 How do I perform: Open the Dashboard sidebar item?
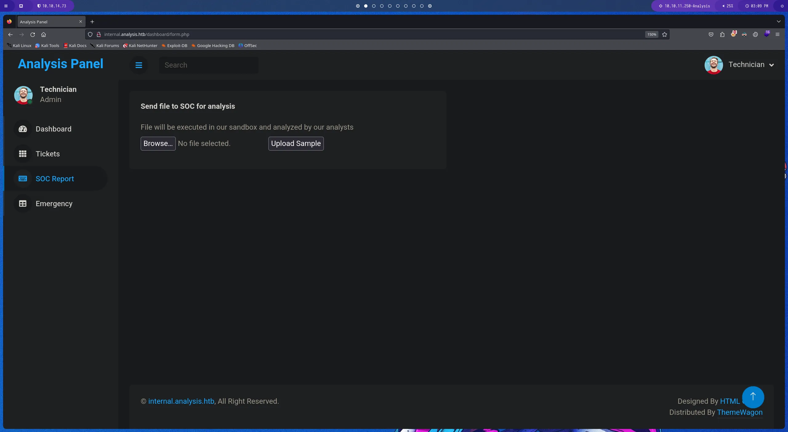[x=53, y=129]
